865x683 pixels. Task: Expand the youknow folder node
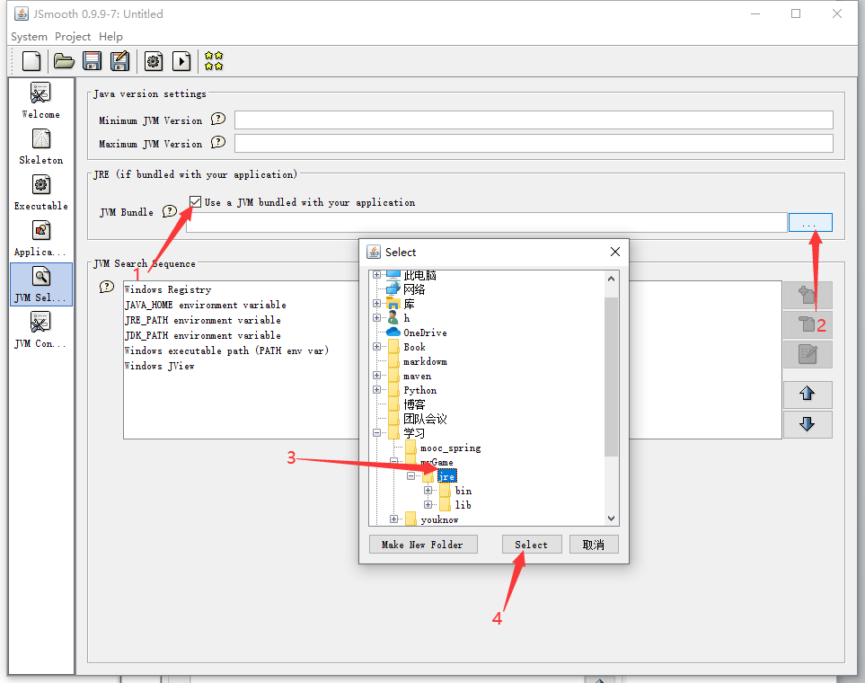point(394,519)
